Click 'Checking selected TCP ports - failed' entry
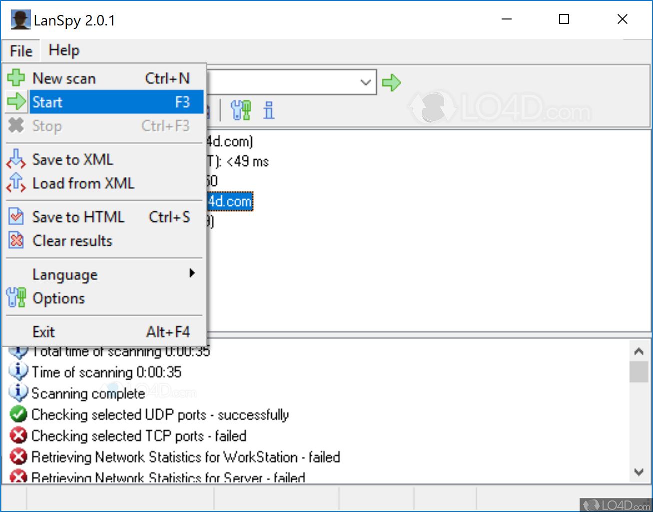Screen dimensions: 653x512 (x=139, y=436)
